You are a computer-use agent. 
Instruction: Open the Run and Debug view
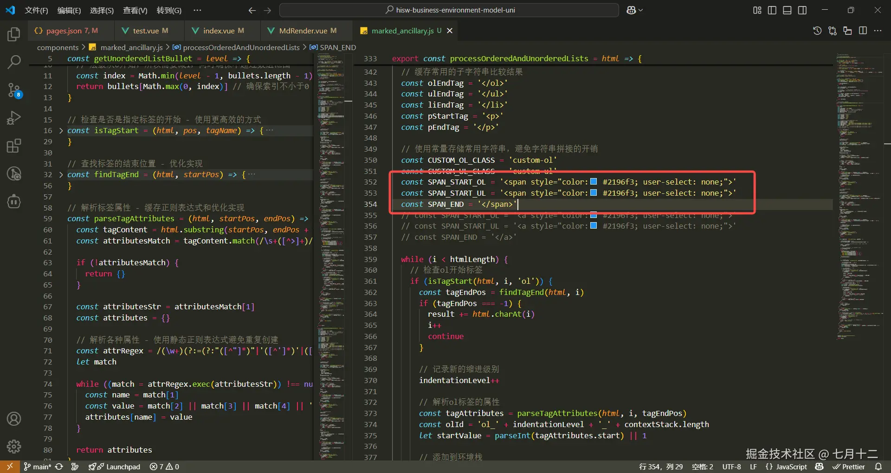coord(14,118)
